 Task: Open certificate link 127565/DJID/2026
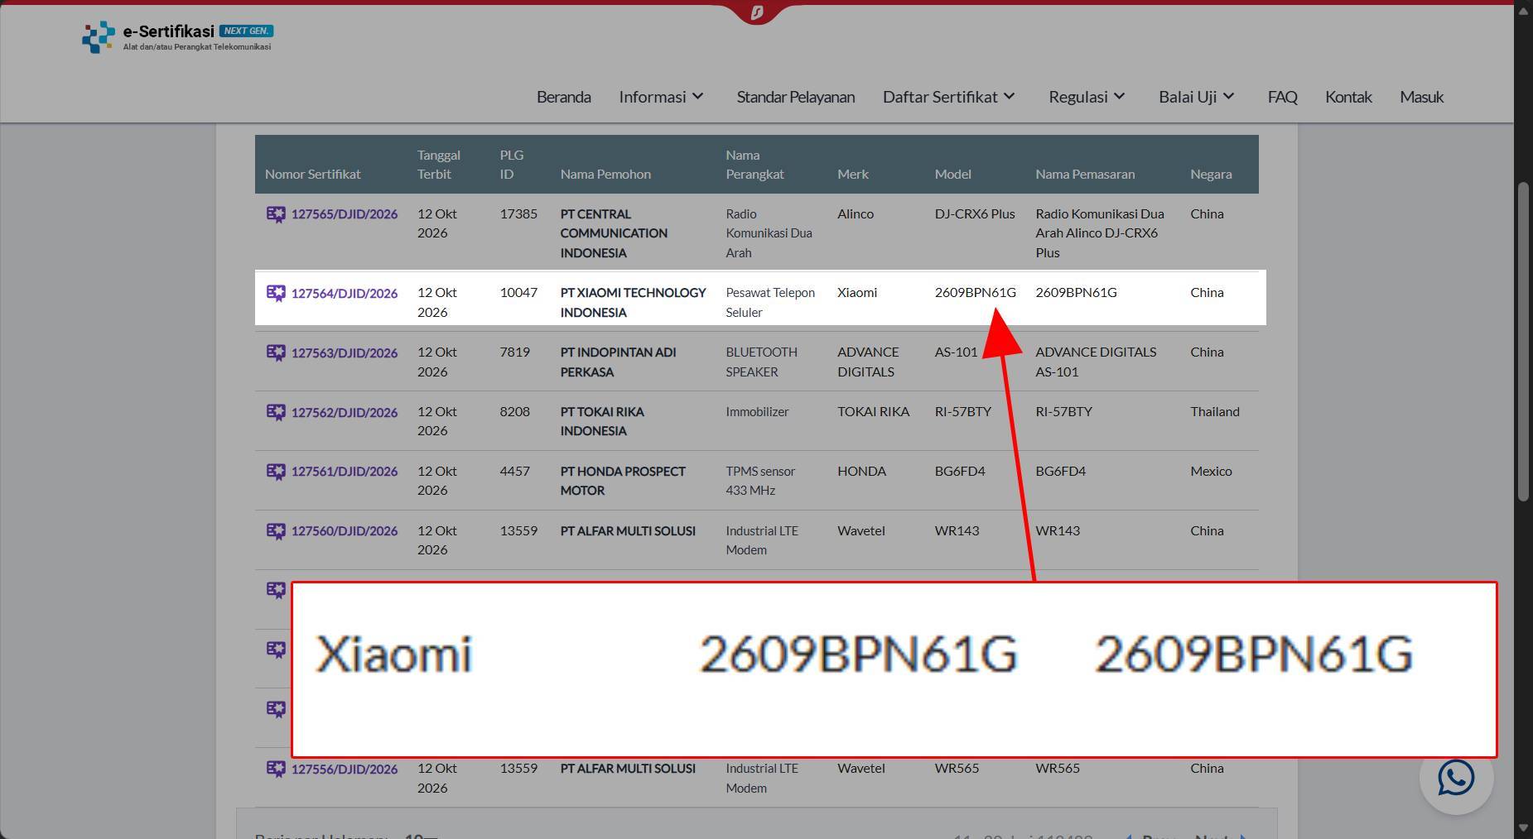(x=345, y=214)
